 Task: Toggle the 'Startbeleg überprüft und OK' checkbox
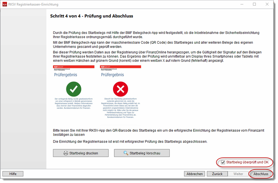[223, 162]
